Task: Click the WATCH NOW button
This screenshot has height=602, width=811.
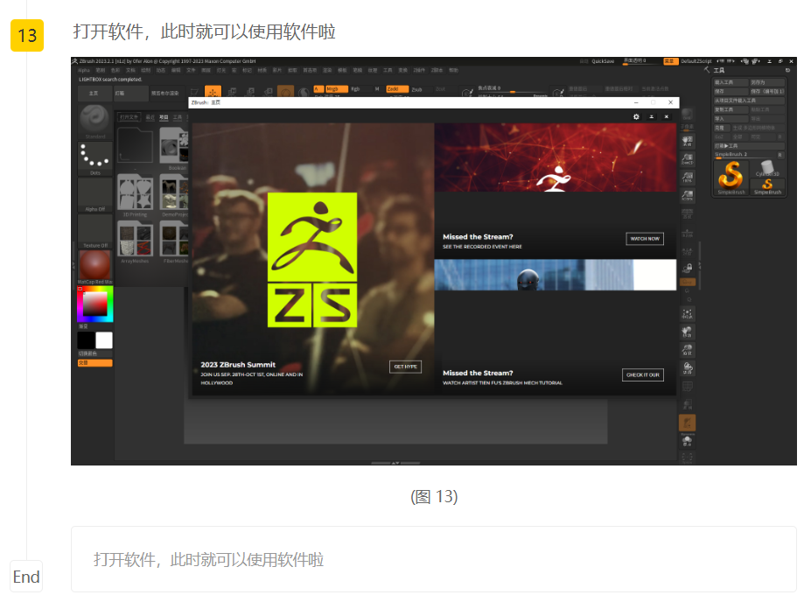Action: coord(644,239)
